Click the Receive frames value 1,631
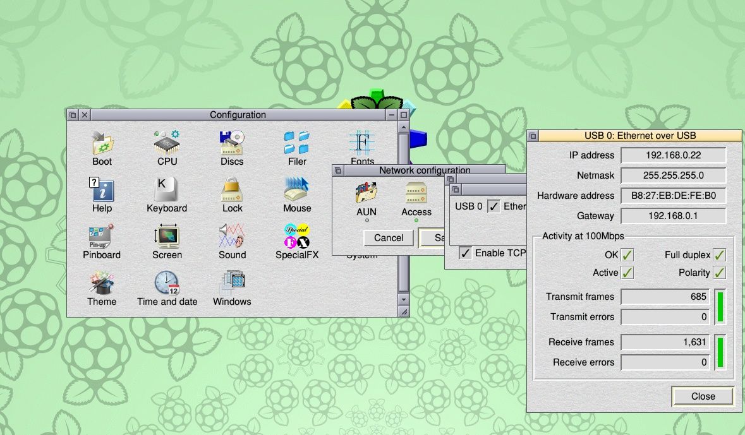The width and height of the screenshot is (745, 435). pos(665,342)
